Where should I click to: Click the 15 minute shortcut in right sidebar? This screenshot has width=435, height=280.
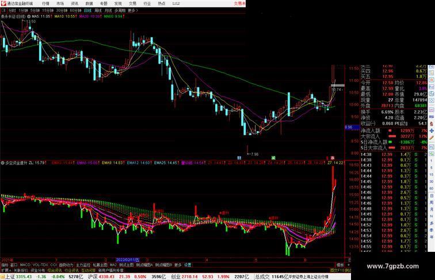pos(432,175)
